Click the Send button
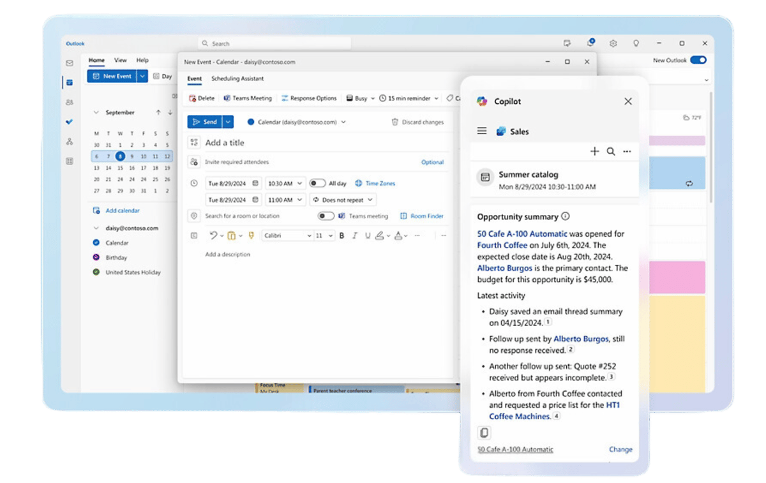Image resolution: width=766 pixels, height=483 pixels. [x=204, y=121]
